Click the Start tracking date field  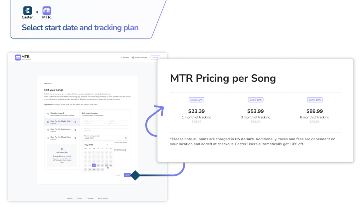pos(105,138)
